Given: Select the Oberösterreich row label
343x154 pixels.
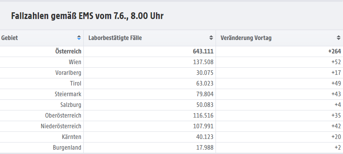Looking at the screenshot, I should [x=63, y=115].
